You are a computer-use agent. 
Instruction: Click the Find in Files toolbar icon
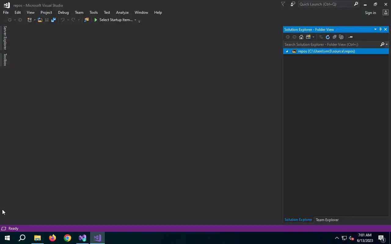click(86, 20)
